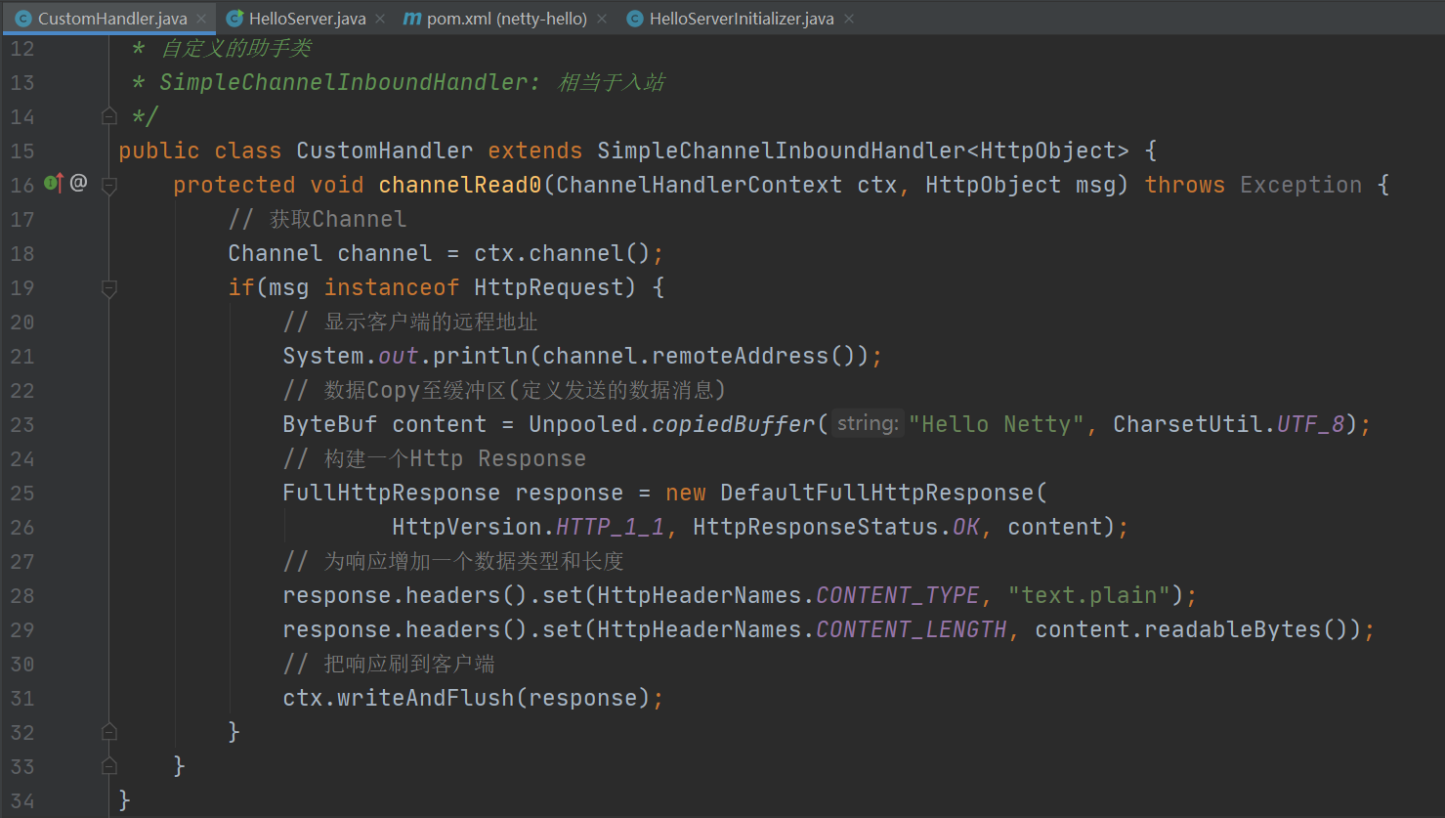Click the @ annotation gutter icon

79,183
